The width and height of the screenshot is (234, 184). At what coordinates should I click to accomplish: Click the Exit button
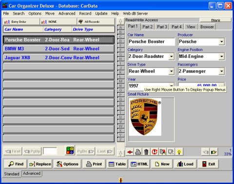[208, 164]
